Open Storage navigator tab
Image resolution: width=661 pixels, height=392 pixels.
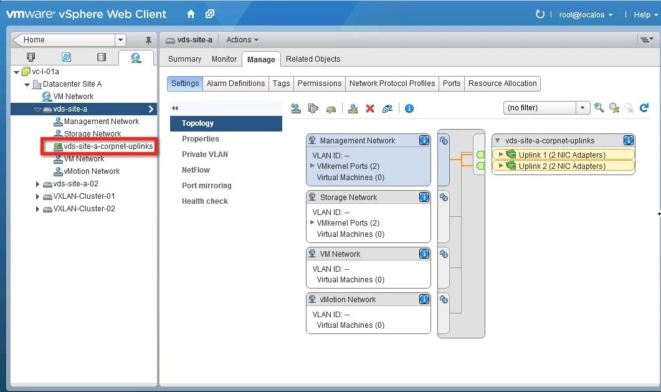(x=101, y=57)
